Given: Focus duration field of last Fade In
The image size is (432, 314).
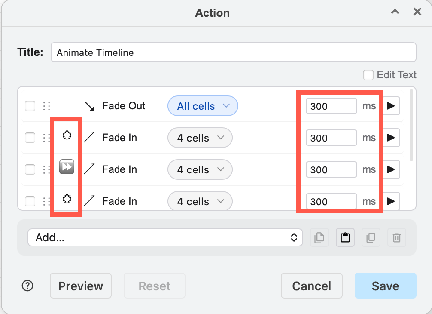Looking at the screenshot, I should tap(332, 201).
